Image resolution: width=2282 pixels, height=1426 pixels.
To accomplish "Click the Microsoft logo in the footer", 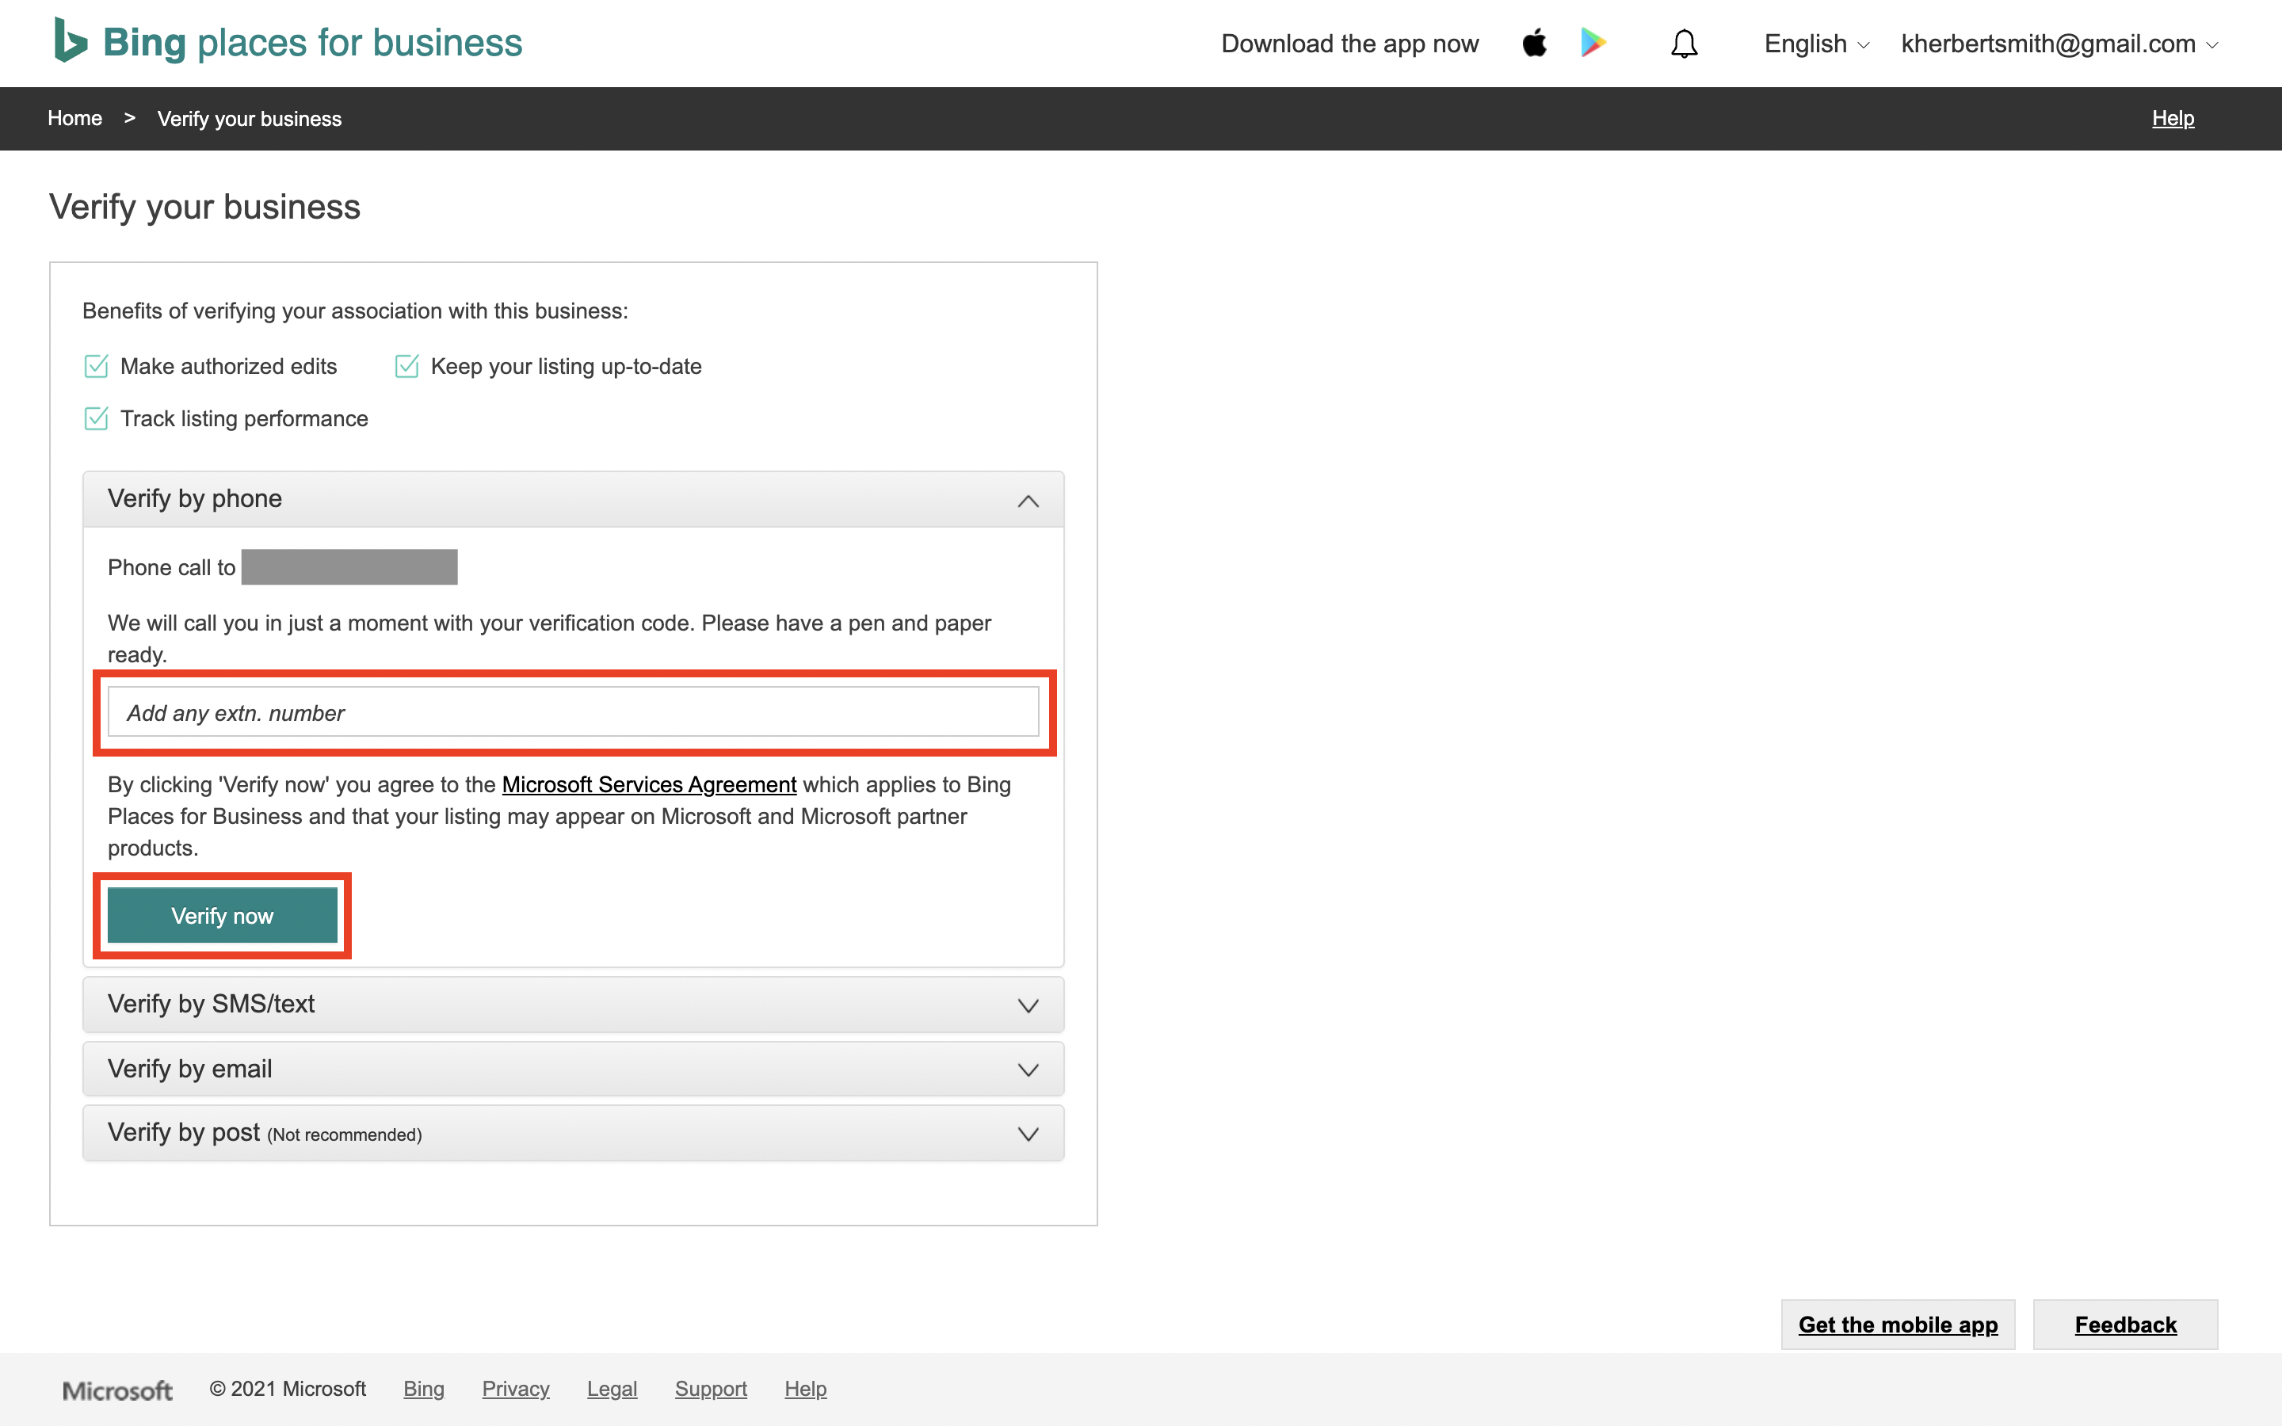I will [117, 1390].
